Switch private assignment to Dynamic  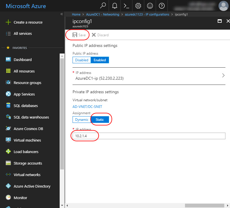coord(81,120)
